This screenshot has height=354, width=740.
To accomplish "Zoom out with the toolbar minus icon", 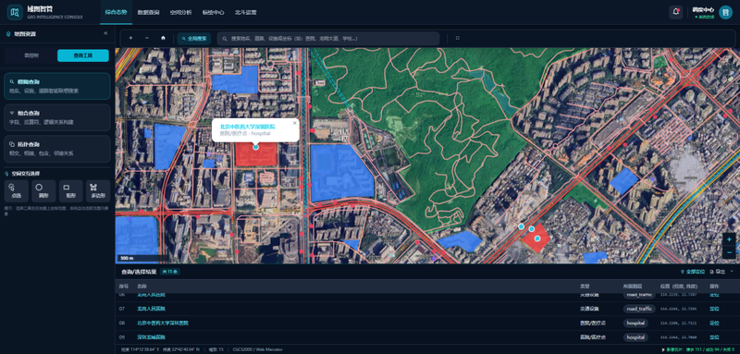I will pos(147,38).
